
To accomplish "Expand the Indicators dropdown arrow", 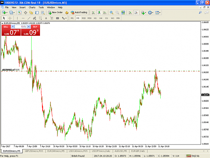I will click(145, 12).
